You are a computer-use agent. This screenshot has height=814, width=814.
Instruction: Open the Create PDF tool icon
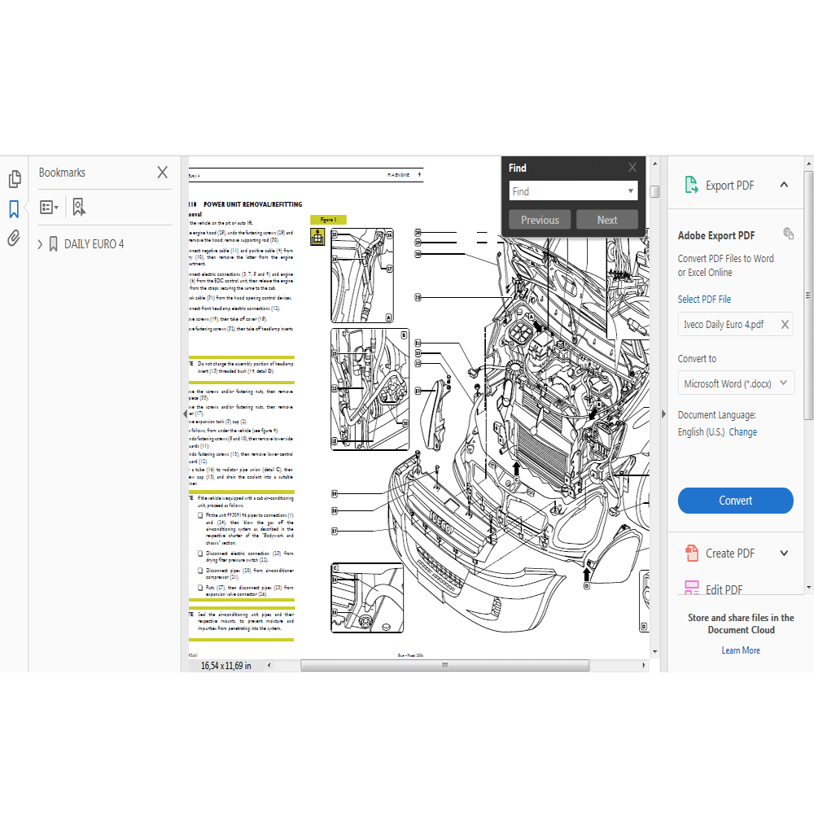[x=691, y=554]
